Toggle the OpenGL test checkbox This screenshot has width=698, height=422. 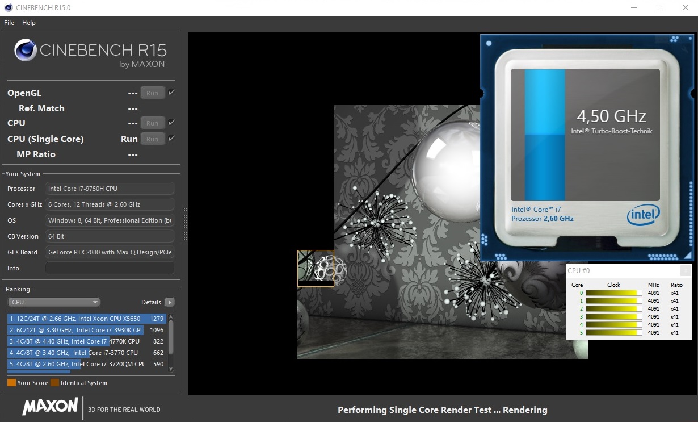pyautogui.click(x=171, y=93)
